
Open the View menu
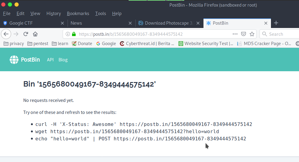(x=35, y=14)
